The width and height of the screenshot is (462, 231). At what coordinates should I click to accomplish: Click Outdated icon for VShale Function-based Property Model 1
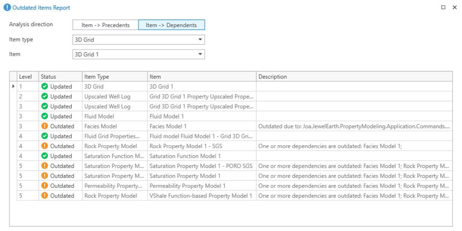[45, 195]
